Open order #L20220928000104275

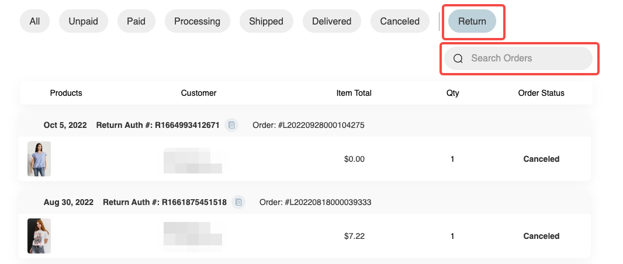[x=308, y=125]
